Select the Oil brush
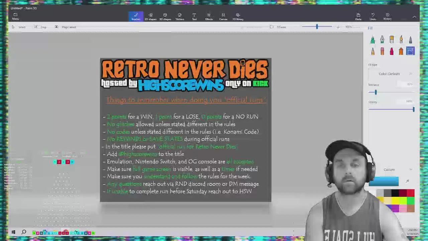The width and height of the screenshot is (428, 241). tap(392, 40)
